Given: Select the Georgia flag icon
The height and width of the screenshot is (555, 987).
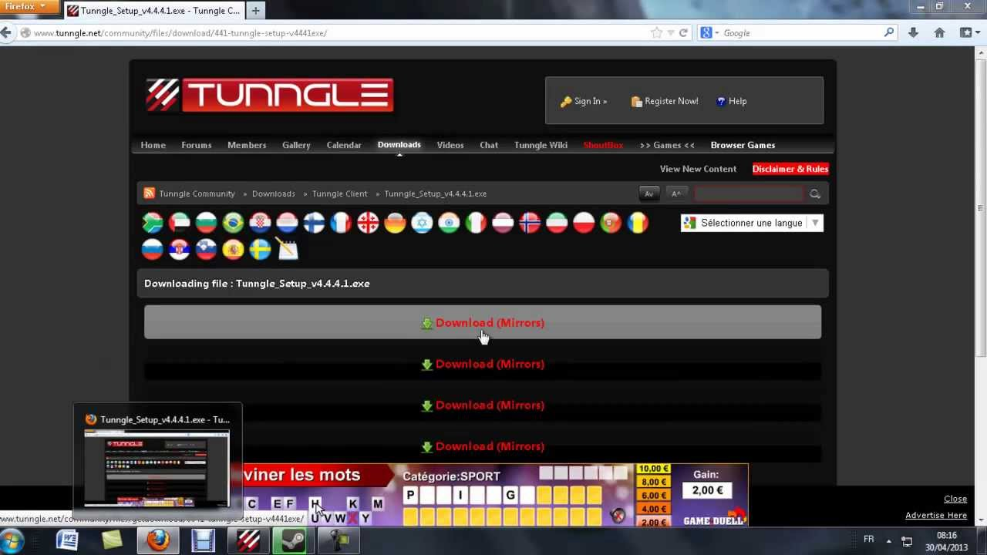Looking at the screenshot, I should coord(368,223).
